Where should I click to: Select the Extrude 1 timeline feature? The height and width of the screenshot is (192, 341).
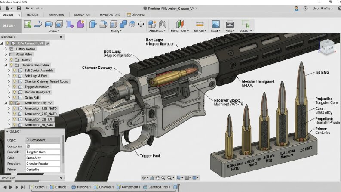pos(59,187)
